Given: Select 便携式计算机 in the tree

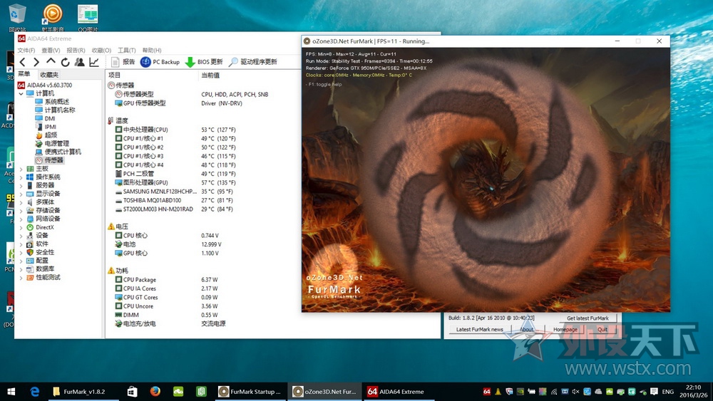Looking at the screenshot, I should click(x=58, y=152).
